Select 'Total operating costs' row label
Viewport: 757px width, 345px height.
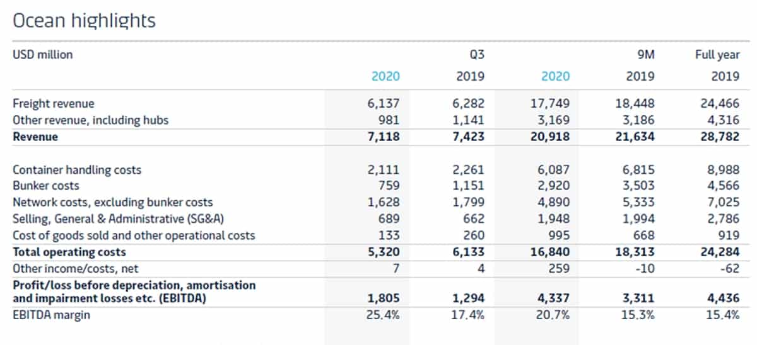69,252
